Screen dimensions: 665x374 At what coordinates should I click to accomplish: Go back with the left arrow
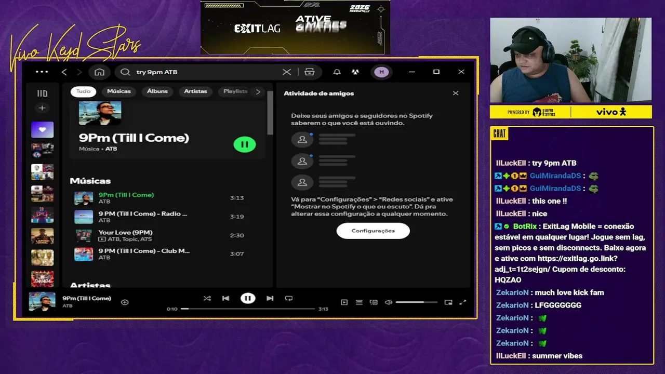64,72
